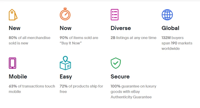The width and height of the screenshot is (200, 108).
Task: Select the Mobile heading
Action: tap(18, 77)
